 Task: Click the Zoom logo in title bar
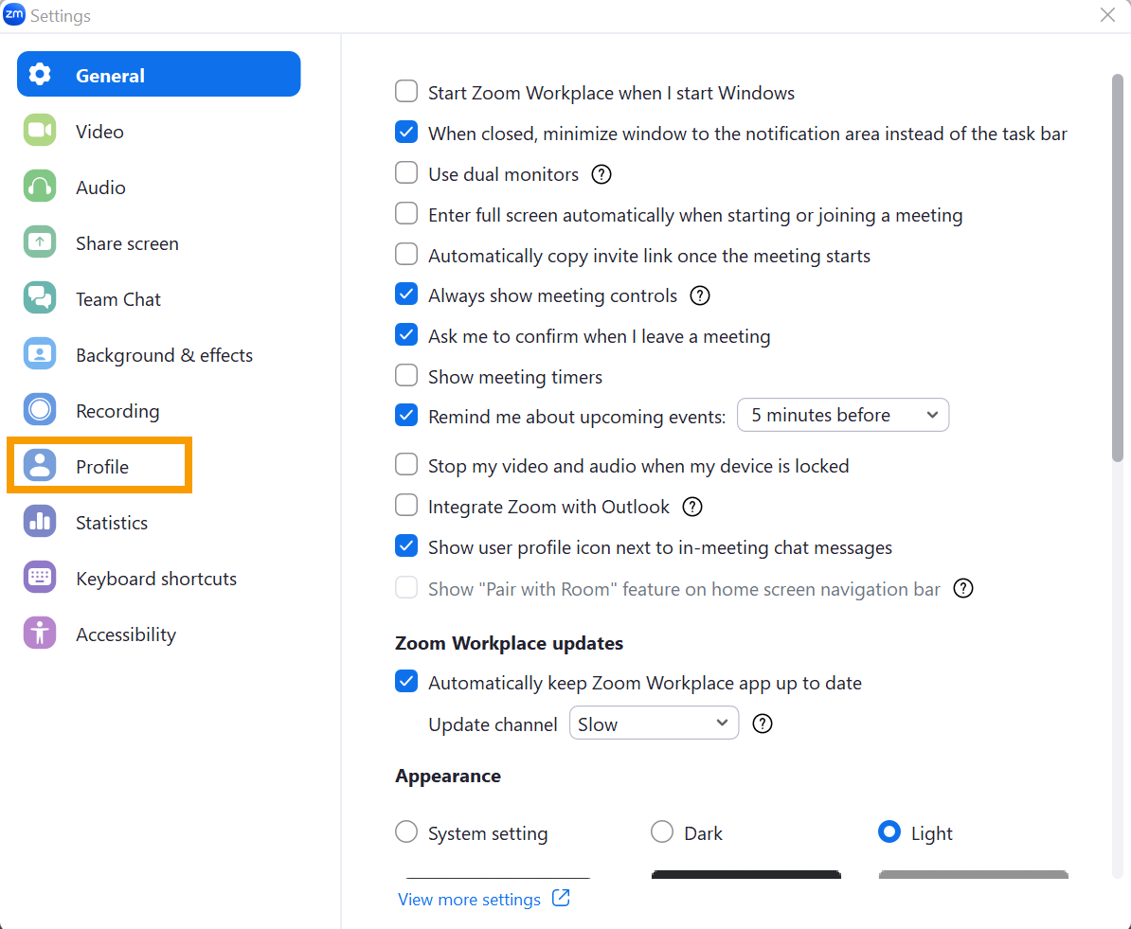(13, 14)
